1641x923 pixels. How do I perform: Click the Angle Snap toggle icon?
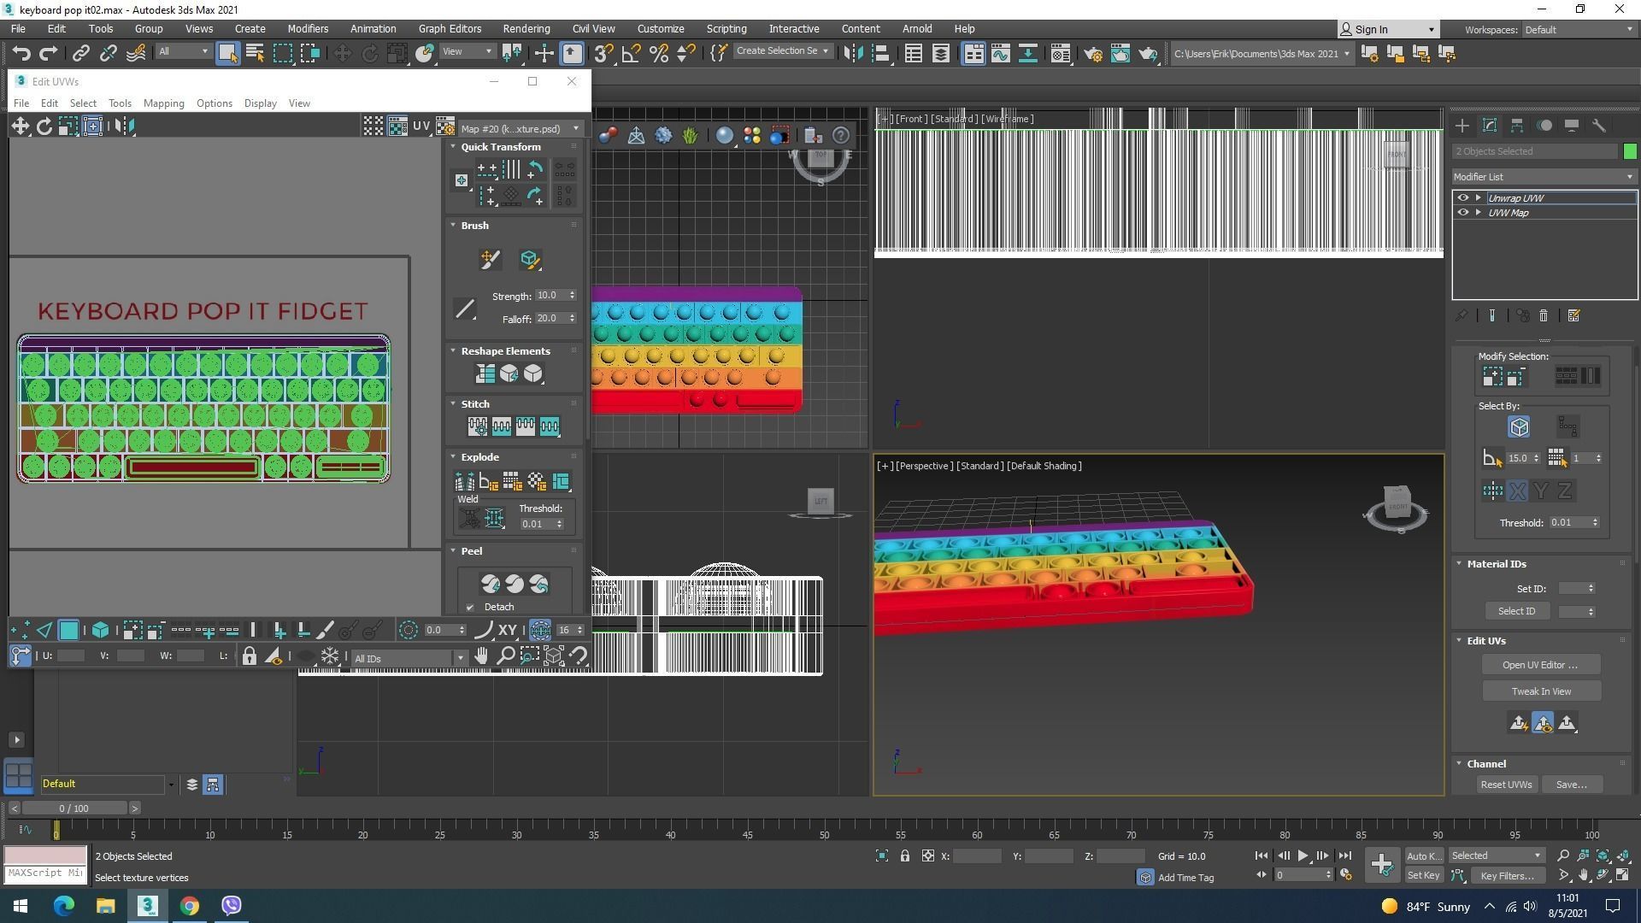tap(631, 54)
